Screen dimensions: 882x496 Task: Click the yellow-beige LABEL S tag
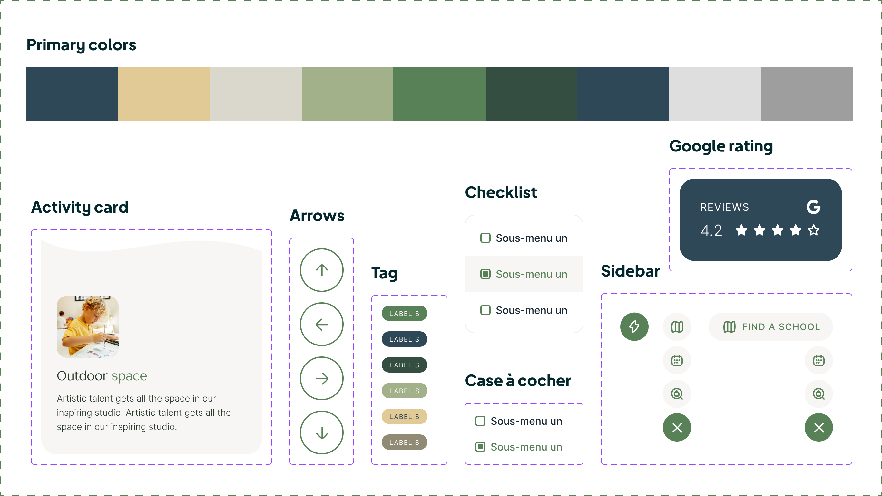404,417
